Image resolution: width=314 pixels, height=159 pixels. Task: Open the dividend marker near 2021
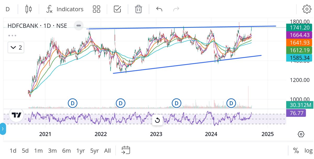[x=72, y=103]
